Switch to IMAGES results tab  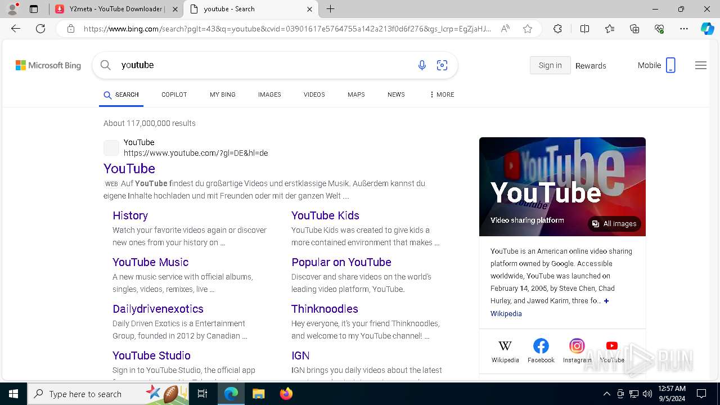pyautogui.click(x=269, y=94)
